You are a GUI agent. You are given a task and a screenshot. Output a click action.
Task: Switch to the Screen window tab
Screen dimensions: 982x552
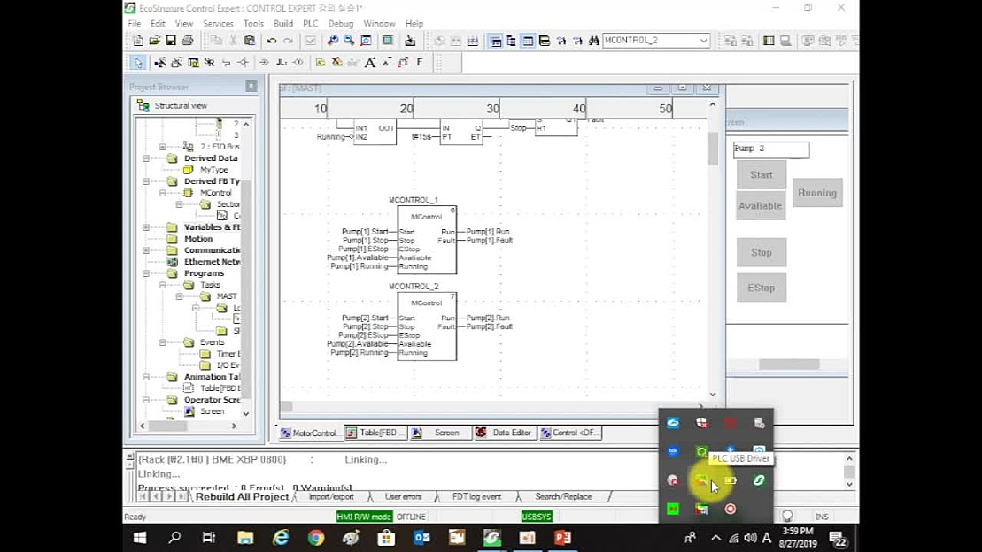pyautogui.click(x=440, y=433)
